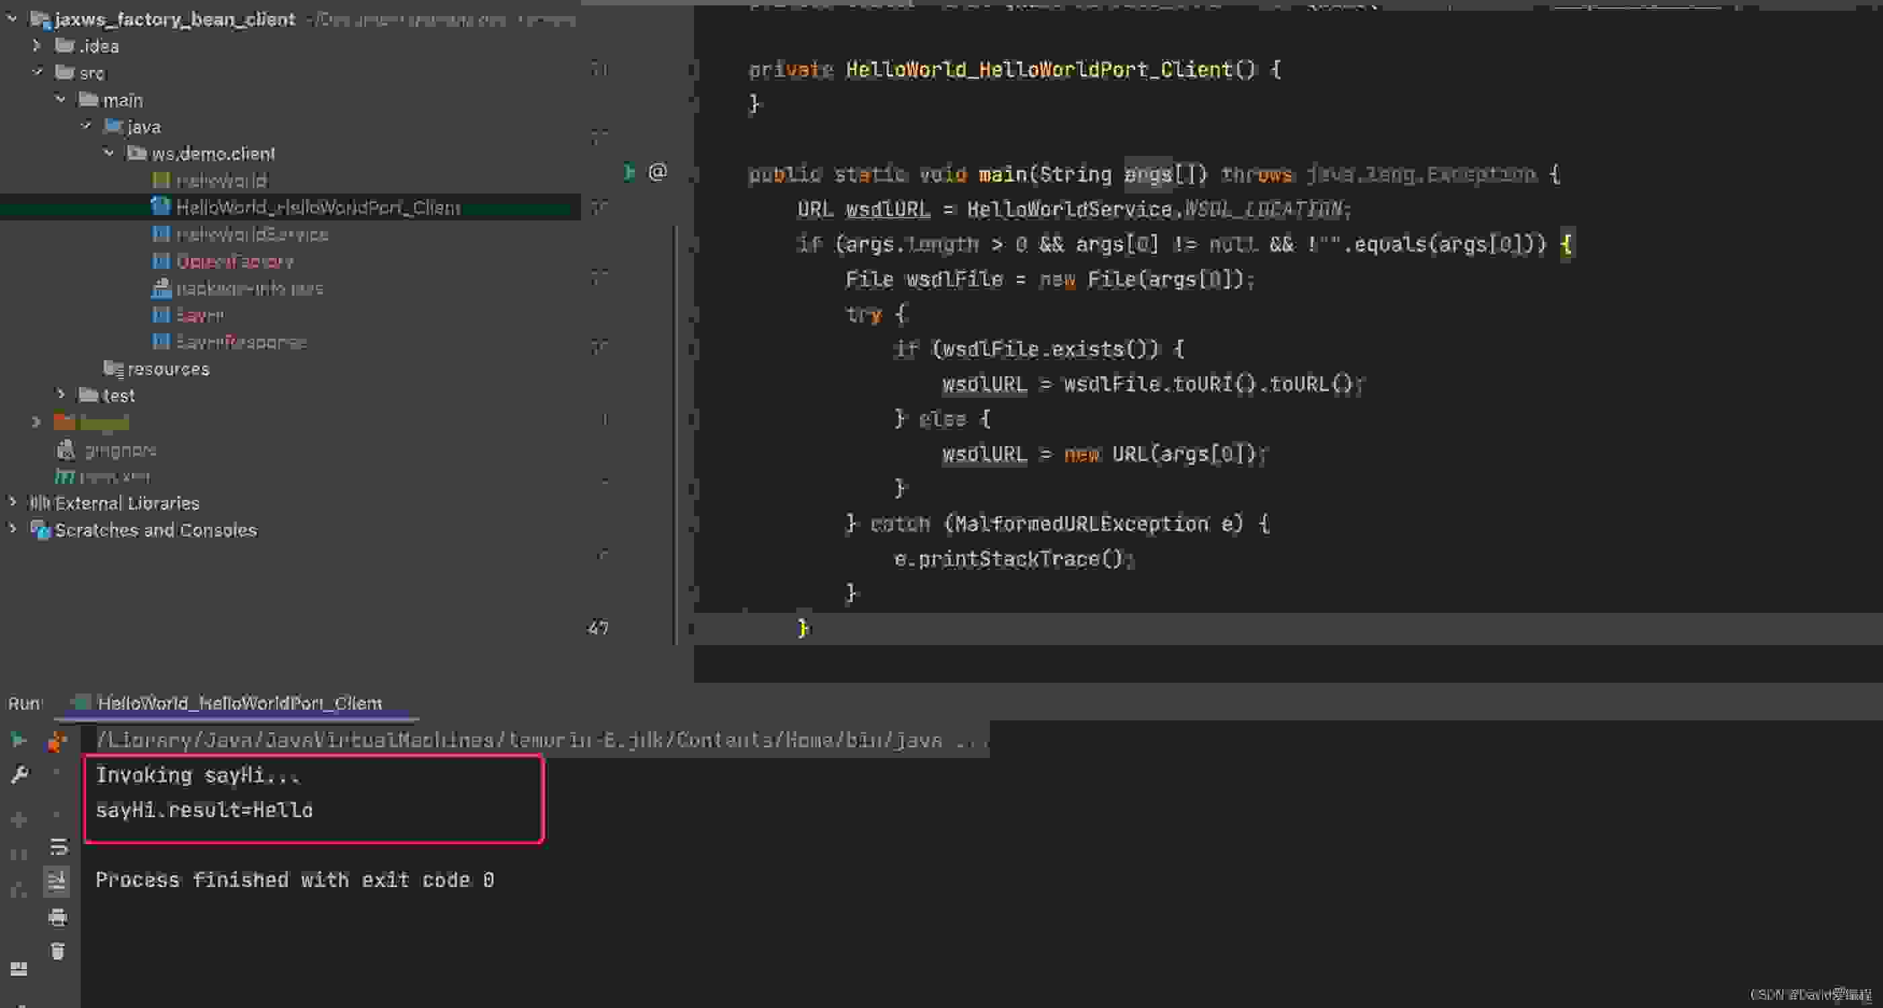Viewport: 1883px width, 1008px height.
Task: Open run configuration wrench icon
Action: [19, 774]
